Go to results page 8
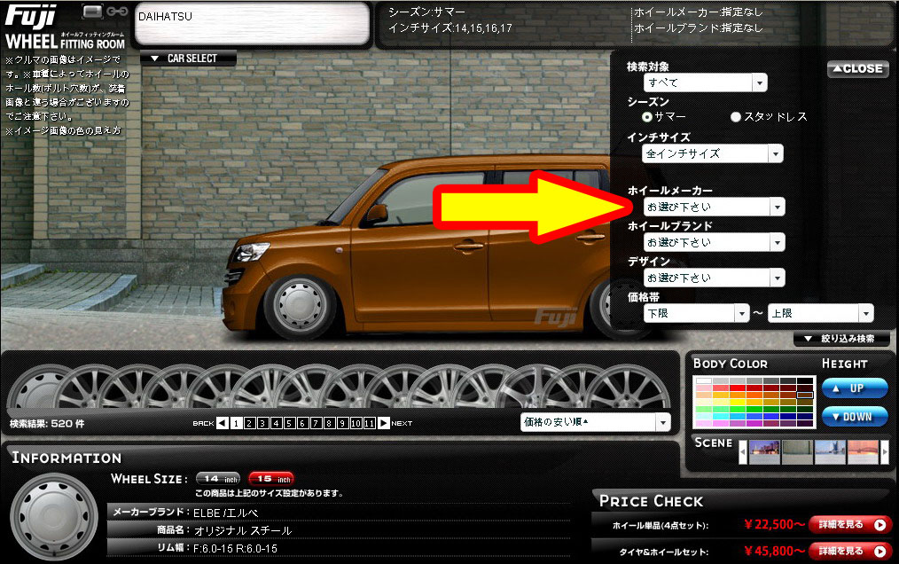This screenshot has width=899, height=564. pyautogui.click(x=329, y=423)
